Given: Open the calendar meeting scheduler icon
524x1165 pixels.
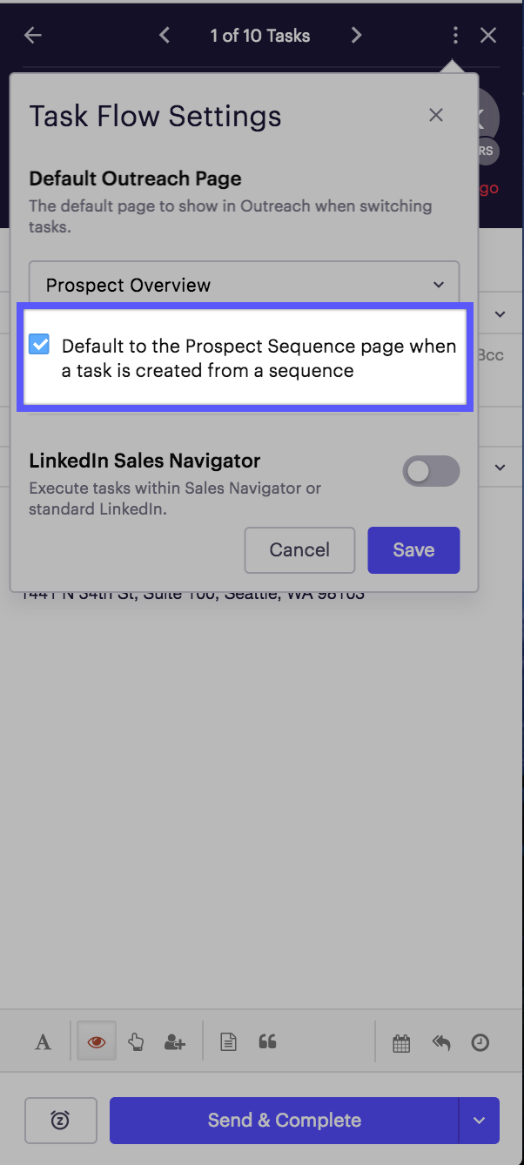Looking at the screenshot, I should tap(401, 1041).
